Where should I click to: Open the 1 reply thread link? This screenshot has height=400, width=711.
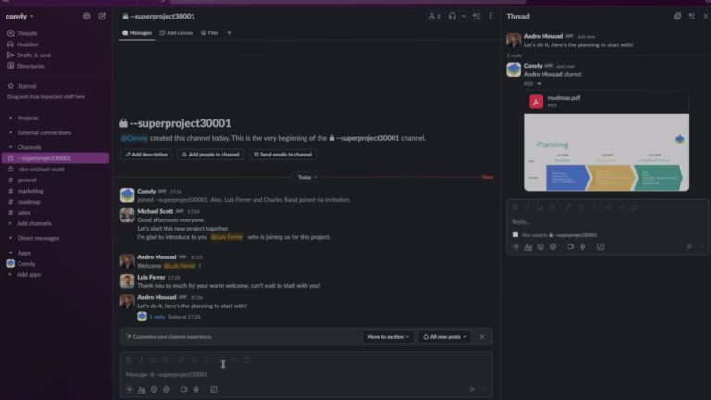pos(156,317)
